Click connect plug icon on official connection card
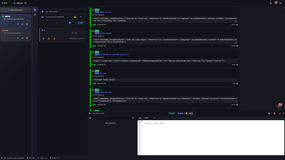 (18, 24)
